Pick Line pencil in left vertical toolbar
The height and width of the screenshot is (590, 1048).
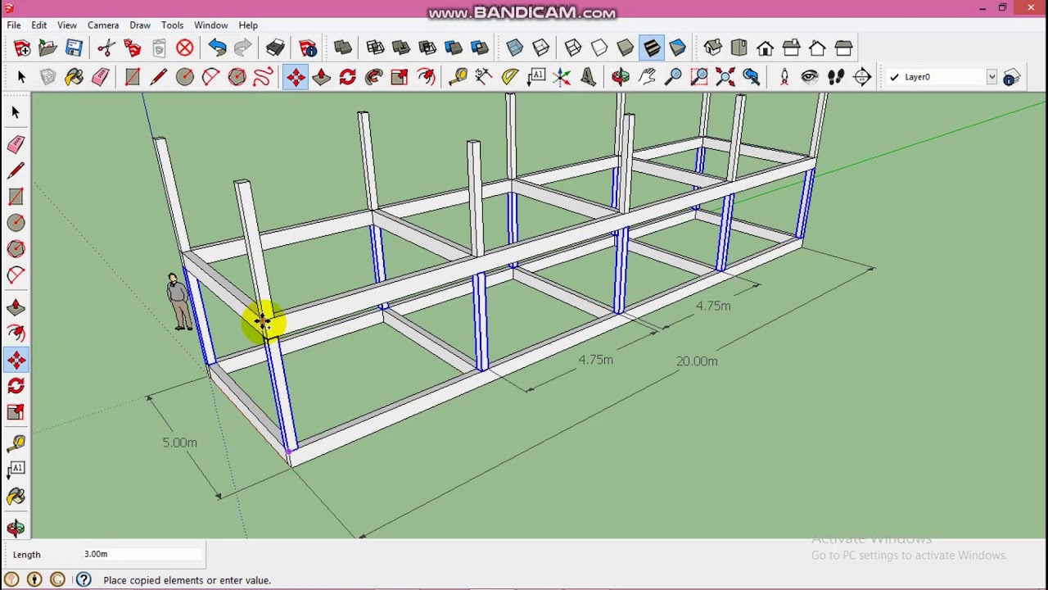click(16, 170)
